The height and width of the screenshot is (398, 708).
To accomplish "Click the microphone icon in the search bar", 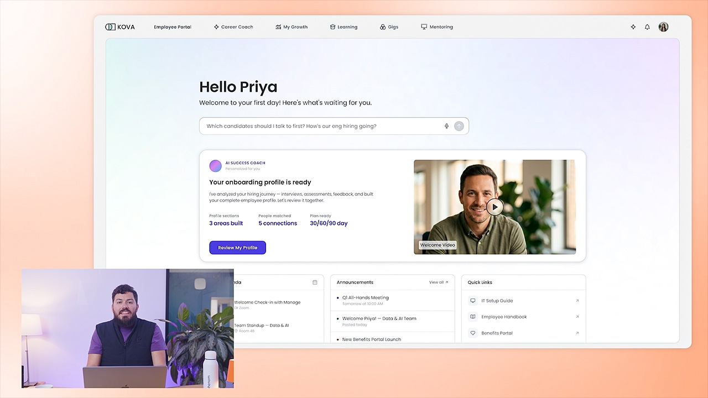I will (x=446, y=126).
